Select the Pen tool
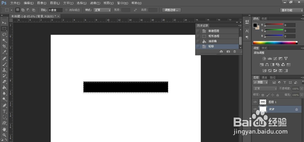The image size is (304, 142). 4,106
